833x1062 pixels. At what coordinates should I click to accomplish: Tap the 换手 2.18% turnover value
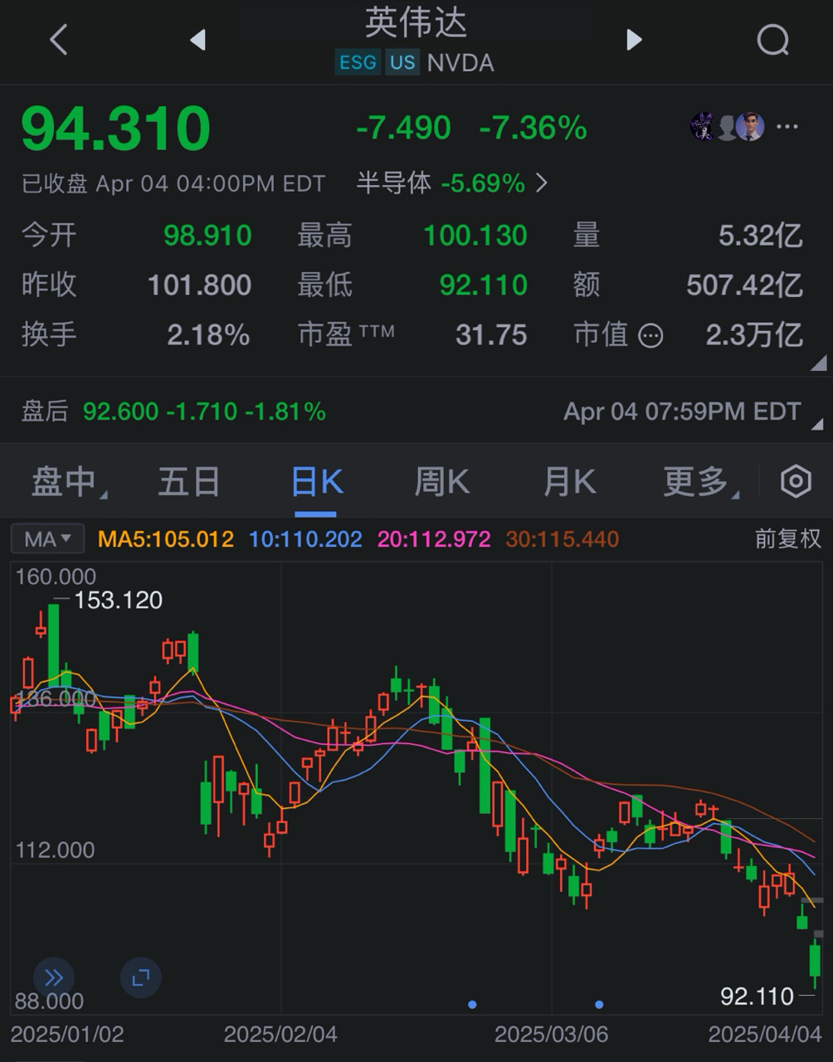(208, 335)
